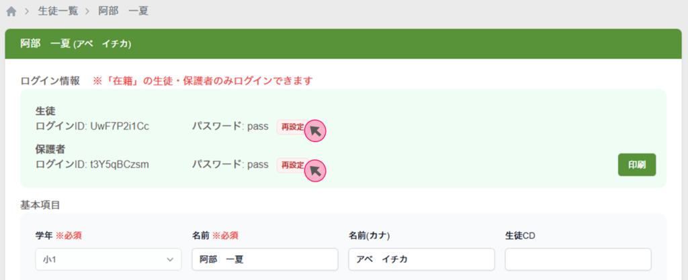Reset the 生徒 password with 再設定
The image size is (688, 280).
292,127
